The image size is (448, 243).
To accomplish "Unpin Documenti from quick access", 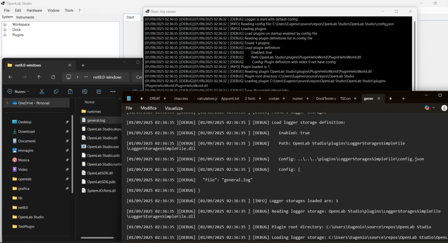I will coord(67,141).
